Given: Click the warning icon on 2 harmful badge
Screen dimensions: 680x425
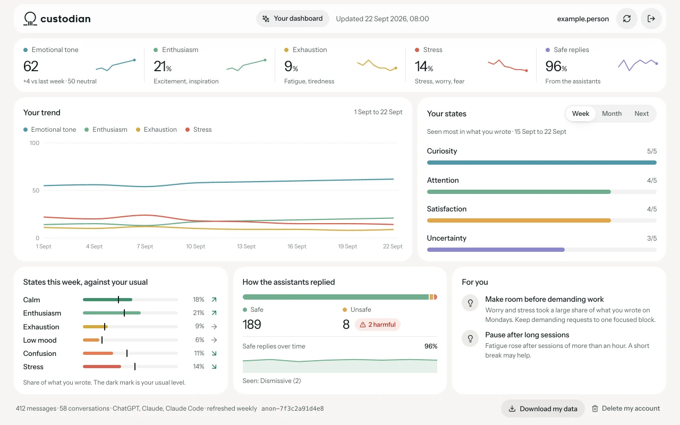Looking at the screenshot, I should coord(363,325).
